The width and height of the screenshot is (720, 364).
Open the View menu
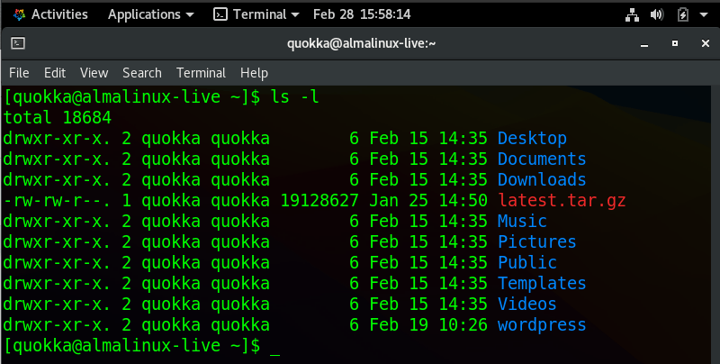pyautogui.click(x=94, y=73)
